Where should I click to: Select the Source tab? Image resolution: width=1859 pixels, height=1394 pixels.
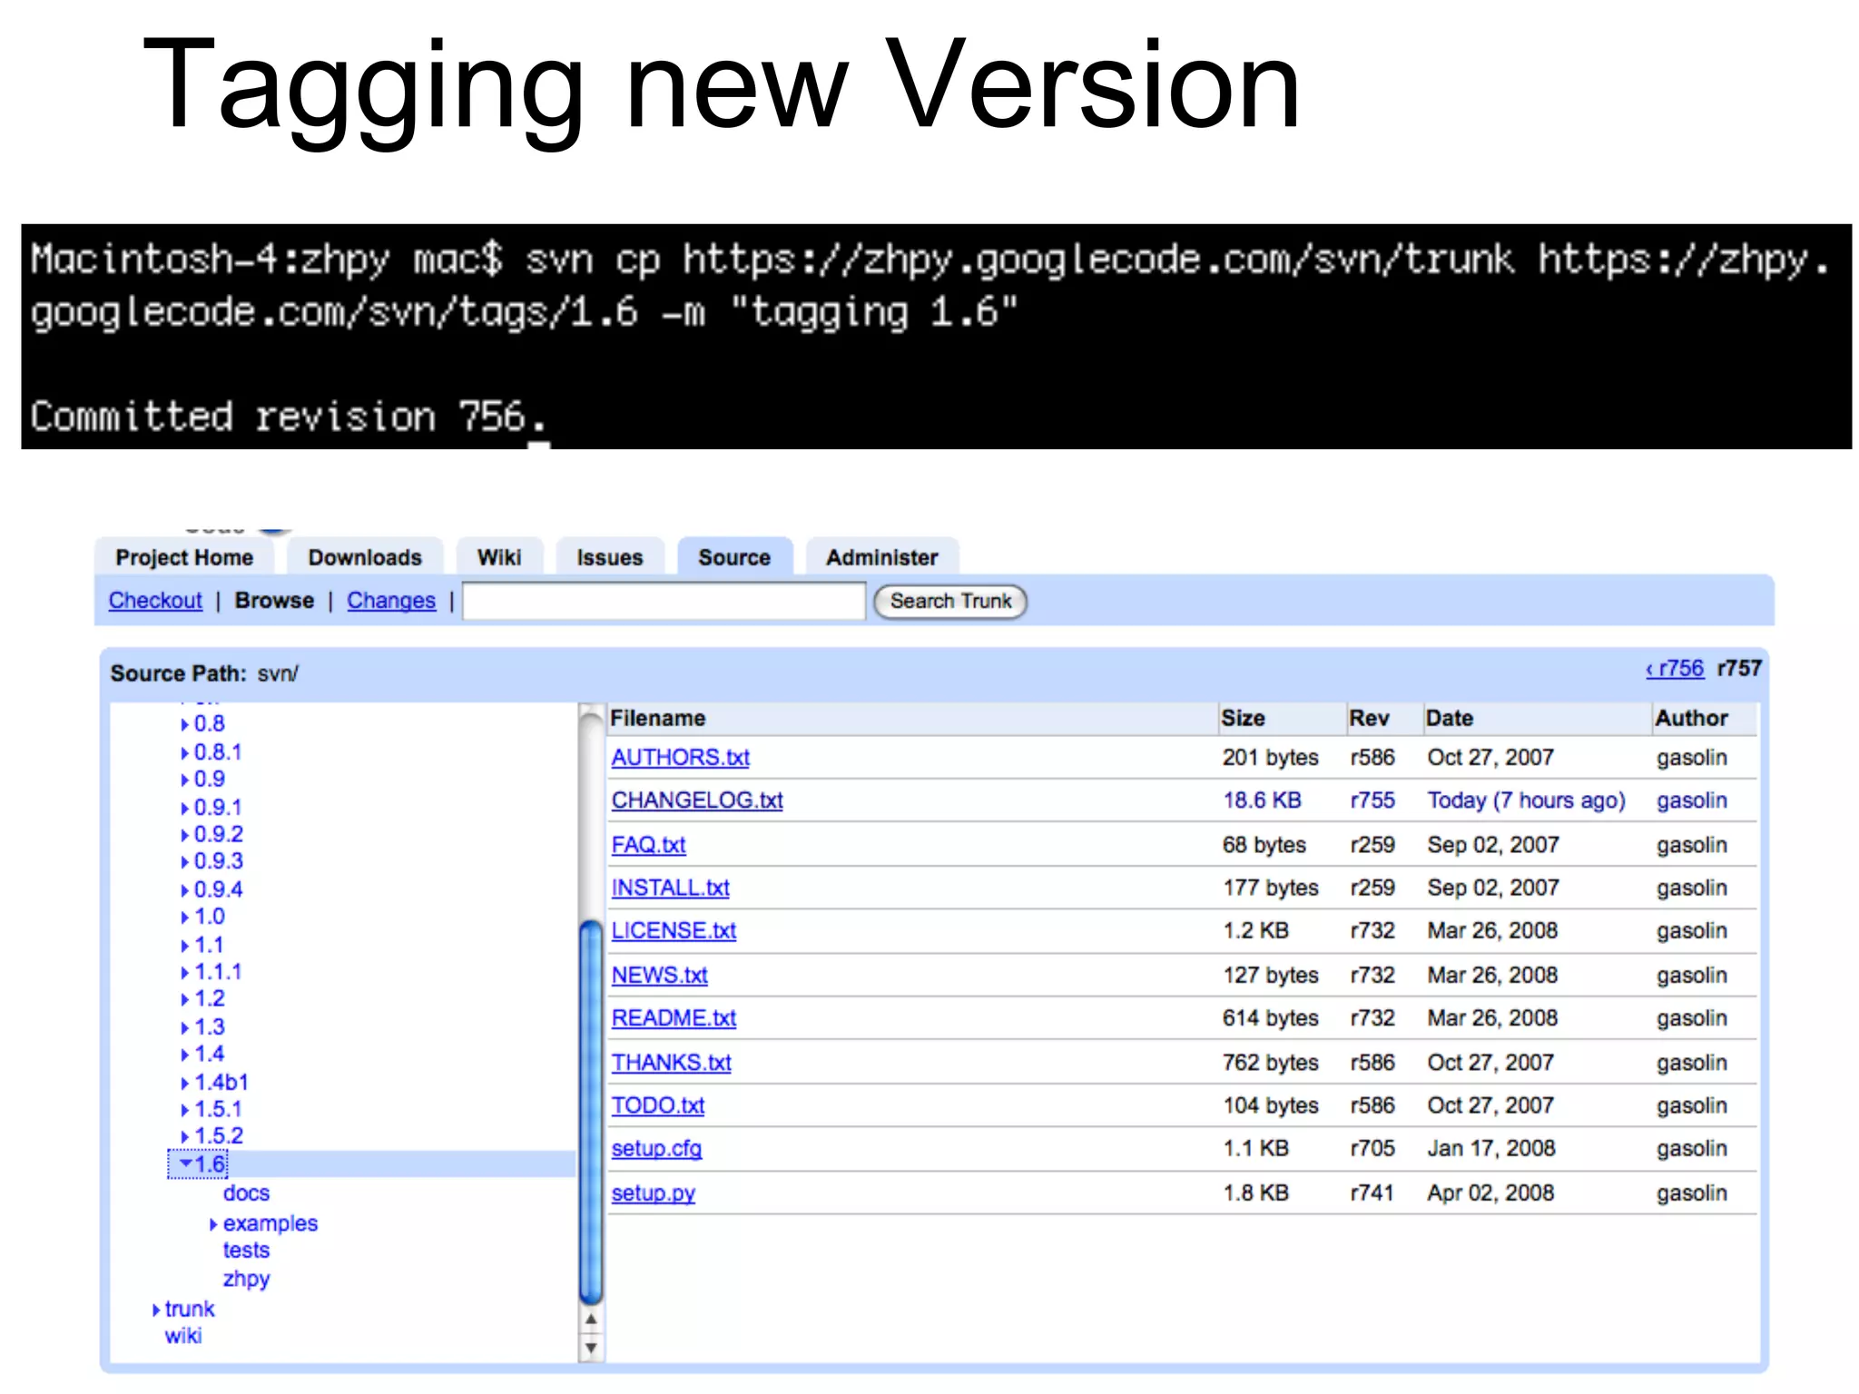coord(734,557)
